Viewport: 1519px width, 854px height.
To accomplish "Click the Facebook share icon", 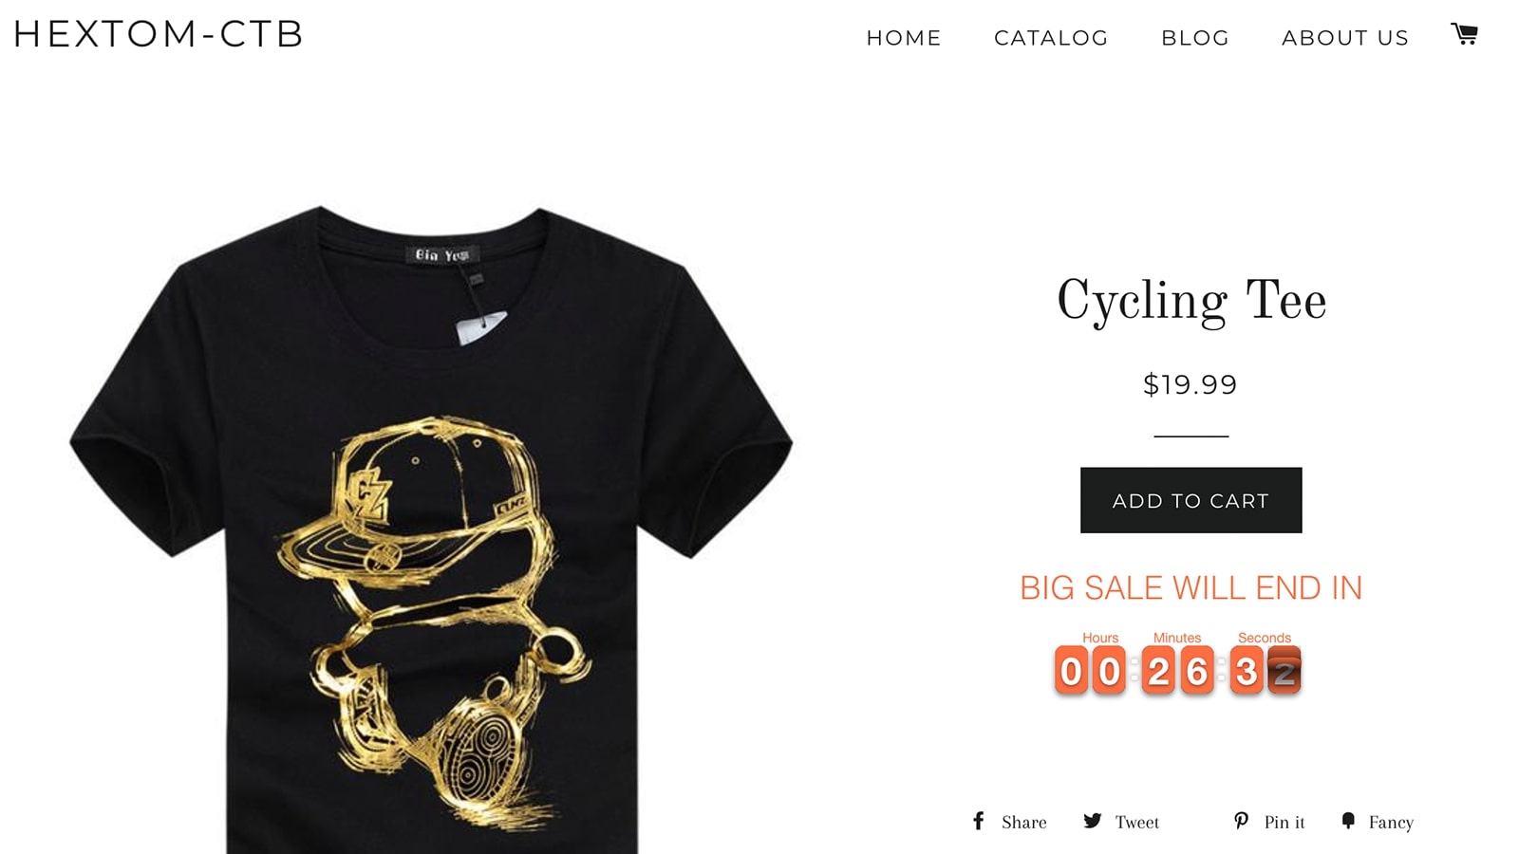I will [x=979, y=821].
